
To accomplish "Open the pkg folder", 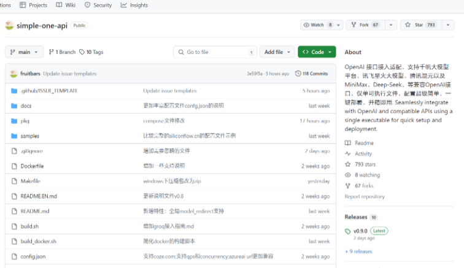I will (x=25, y=121).
